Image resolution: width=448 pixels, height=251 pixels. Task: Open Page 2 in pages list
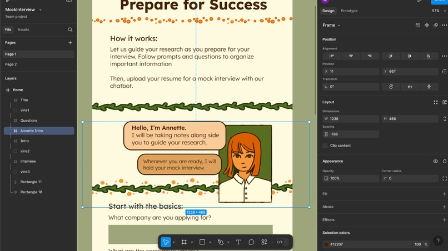(x=38, y=64)
